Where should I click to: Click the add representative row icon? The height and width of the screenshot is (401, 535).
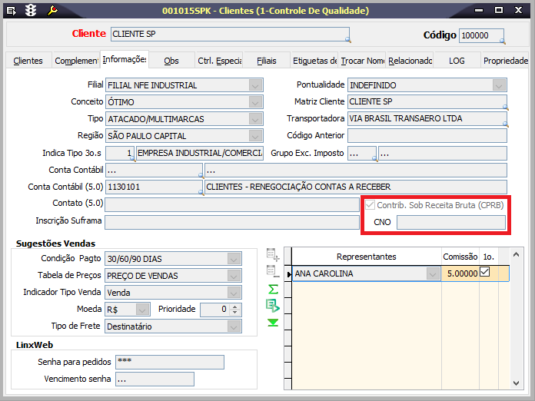coord(273,255)
